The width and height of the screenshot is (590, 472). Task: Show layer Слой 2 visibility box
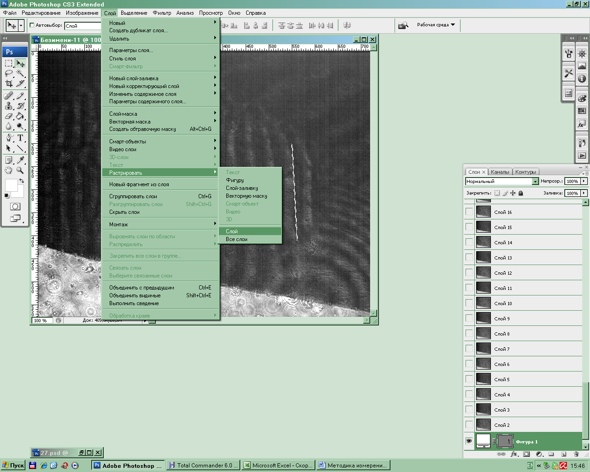(x=469, y=425)
